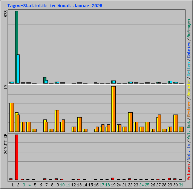
Task: Select the 'Anfragen' legend label
Action: 189,28
